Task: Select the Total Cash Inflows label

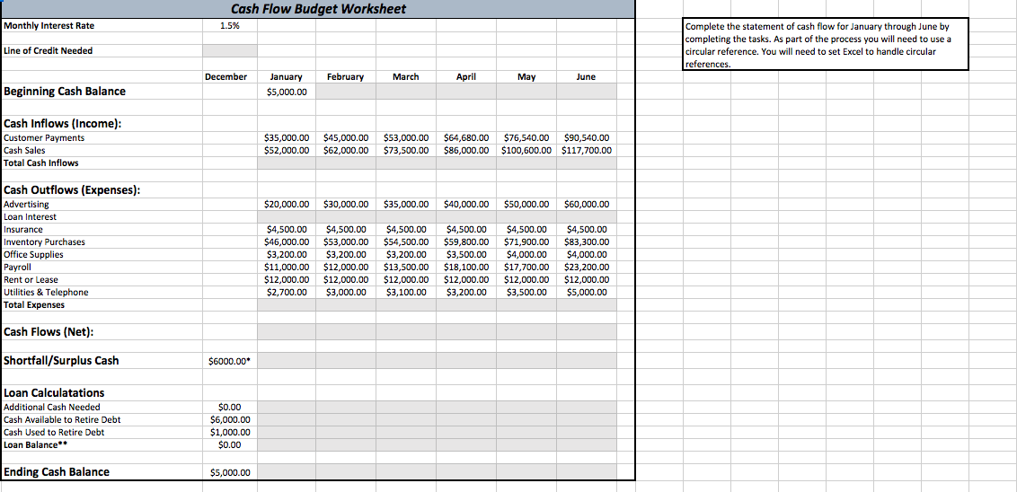Action: click(x=40, y=163)
